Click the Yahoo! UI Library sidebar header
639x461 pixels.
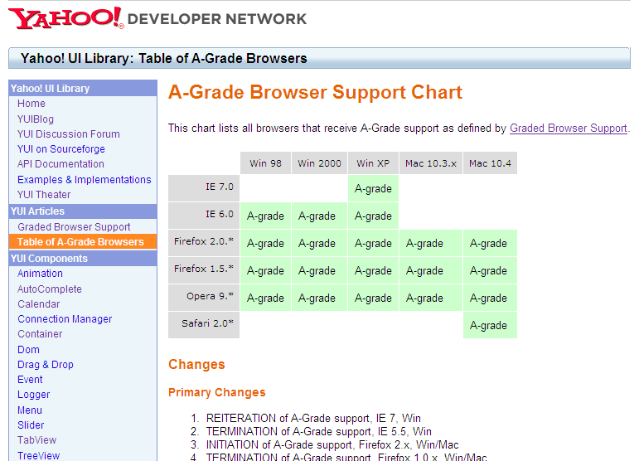coord(50,89)
